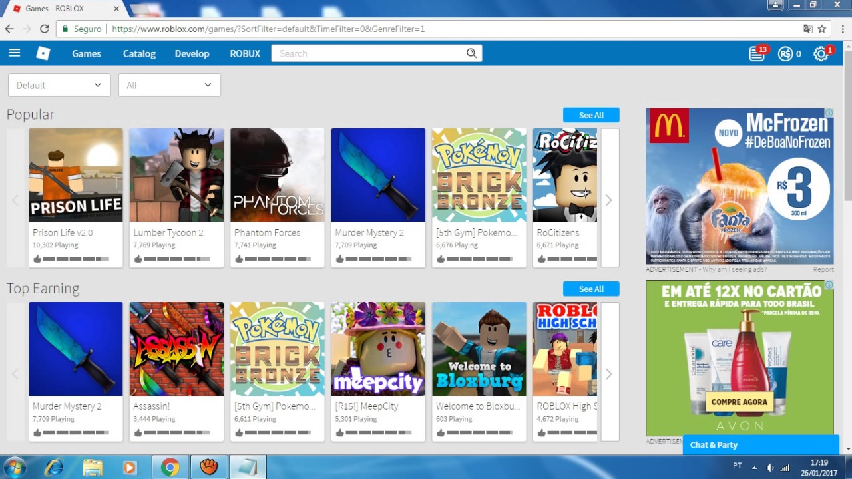Viewport: 852px width, 479px height.
Task: Open the All time filter dropdown
Action: point(170,85)
